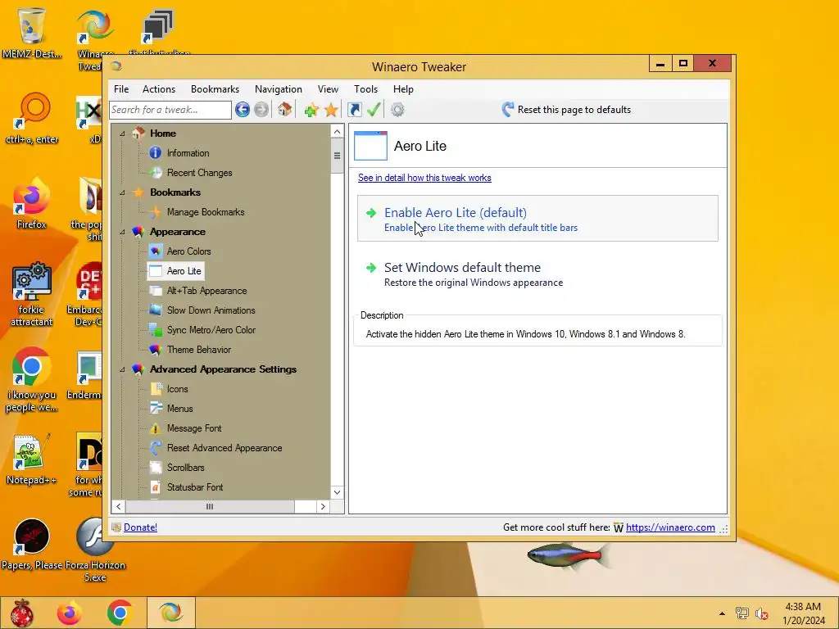Viewport: 839px width, 629px height.
Task: Select Icons under Advanced Appearance Settings
Action: click(x=177, y=389)
